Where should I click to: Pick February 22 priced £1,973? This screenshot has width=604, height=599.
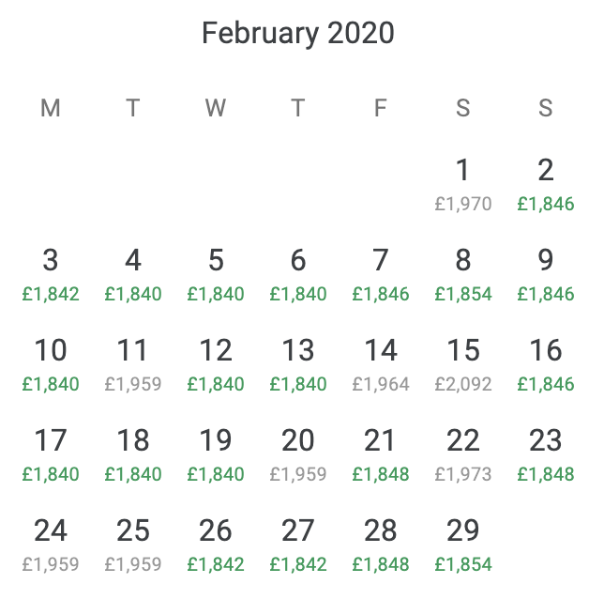point(463,454)
